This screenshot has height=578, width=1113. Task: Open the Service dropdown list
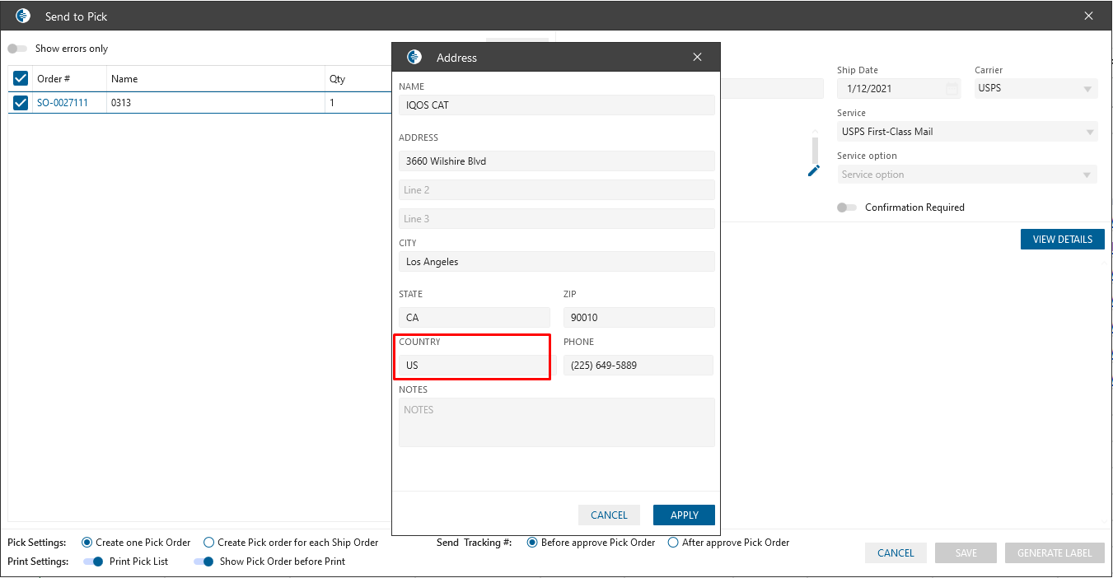click(x=1090, y=132)
